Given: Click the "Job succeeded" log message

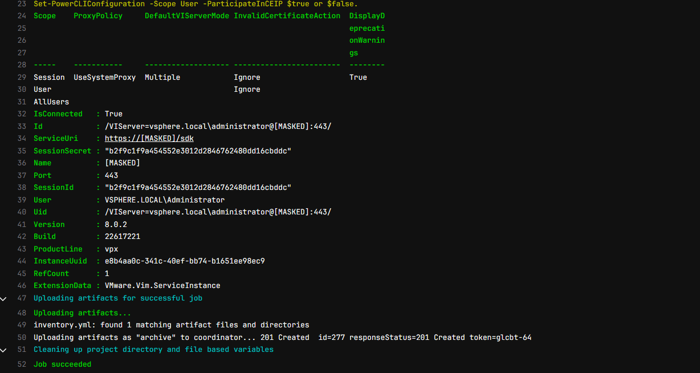Looking at the screenshot, I should coord(62,364).
